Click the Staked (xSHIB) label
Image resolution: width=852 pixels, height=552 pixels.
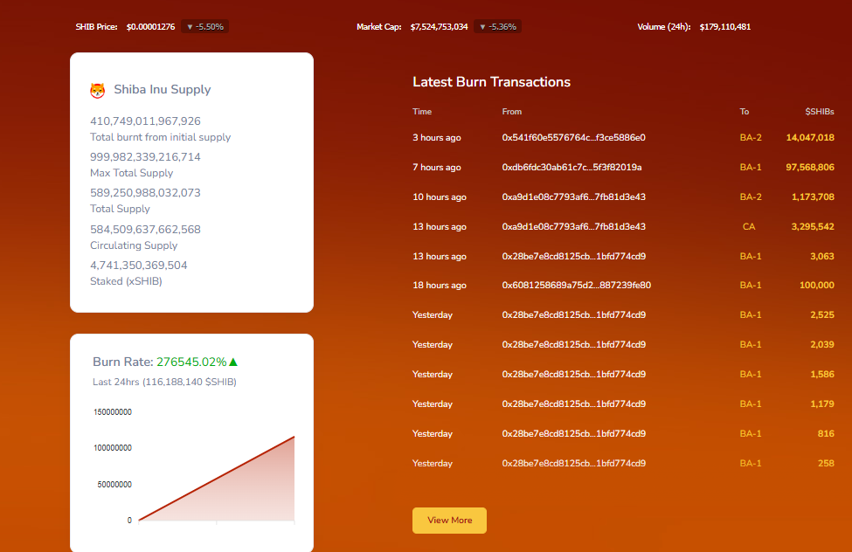point(126,281)
